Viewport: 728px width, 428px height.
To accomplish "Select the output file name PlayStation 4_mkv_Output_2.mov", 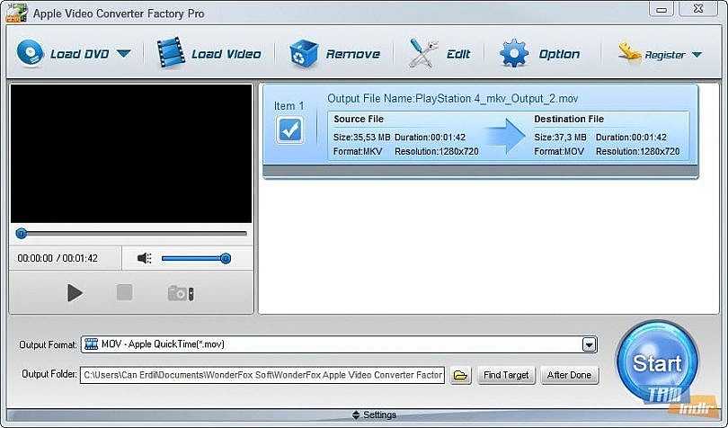I will [497, 99].
